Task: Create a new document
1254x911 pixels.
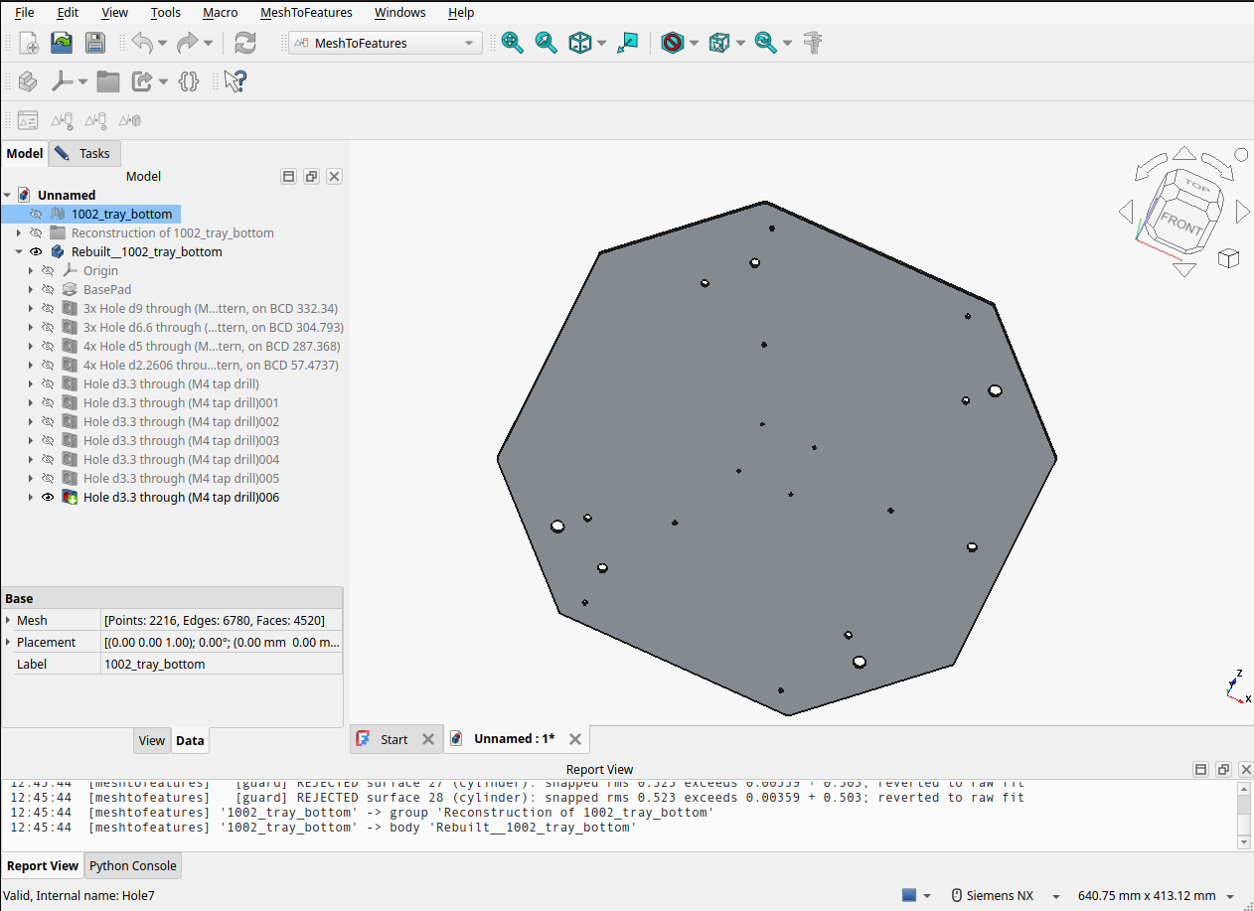Action: tap(29, 43)
